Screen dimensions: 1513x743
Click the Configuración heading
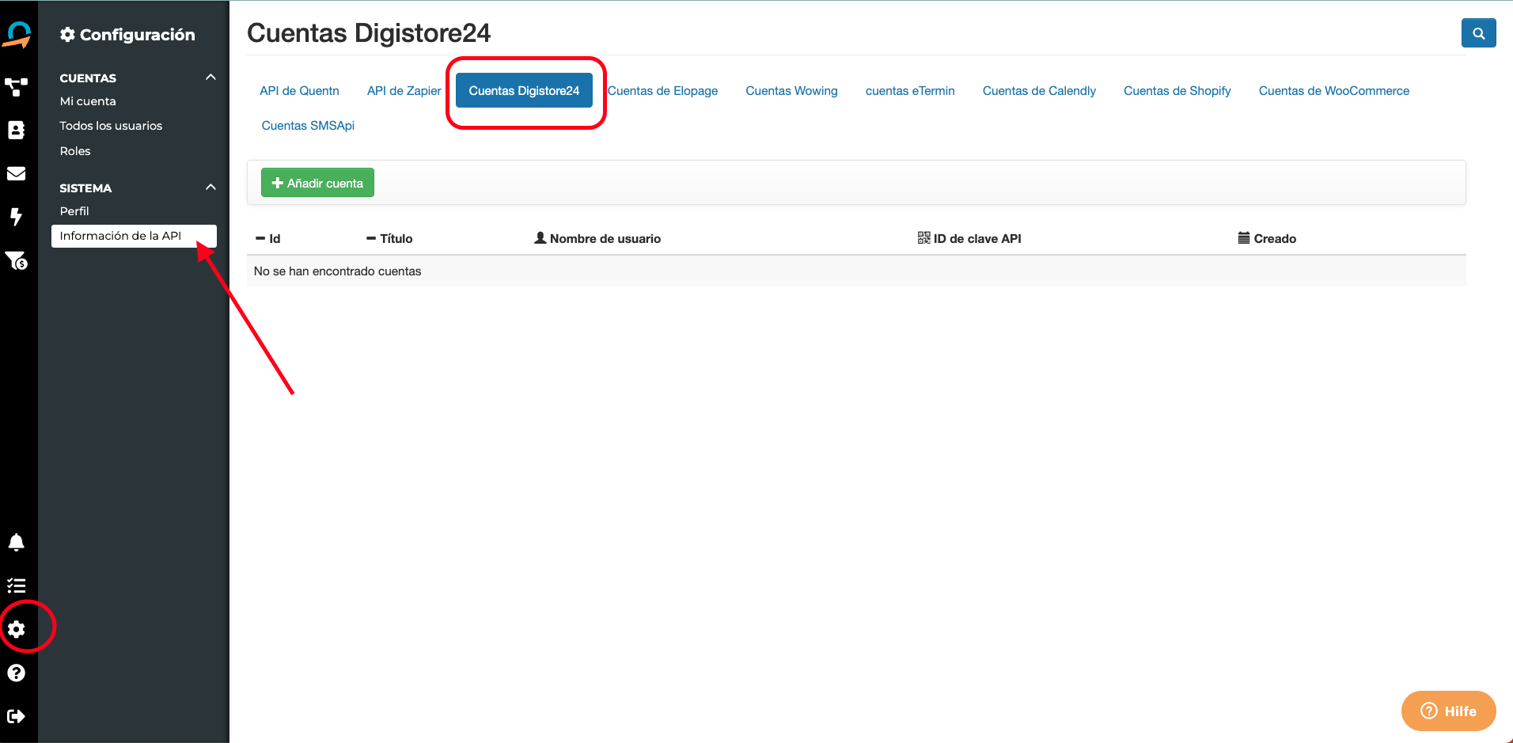(127, 35)
